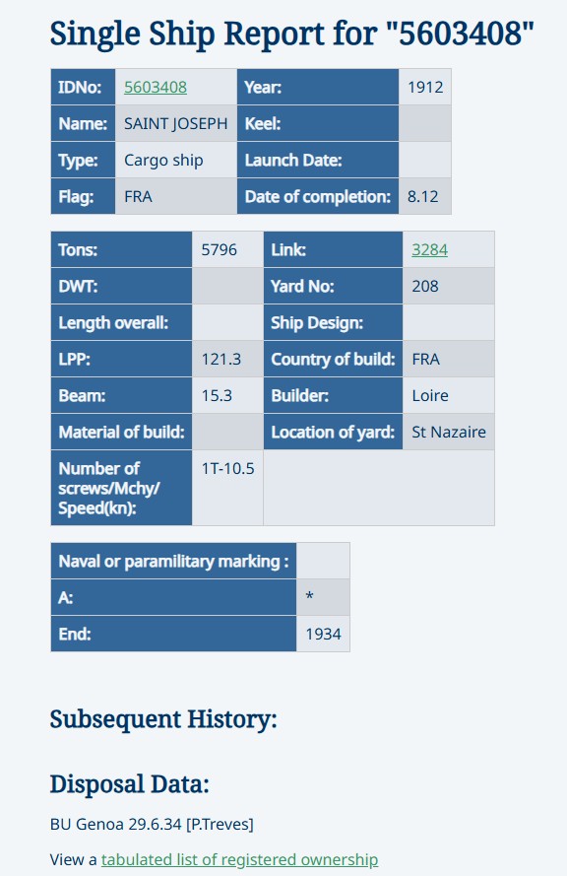Click the Year value 1912
Image resolution: width=567 pixels, height=876 pixels.
(x=424, y=87)
